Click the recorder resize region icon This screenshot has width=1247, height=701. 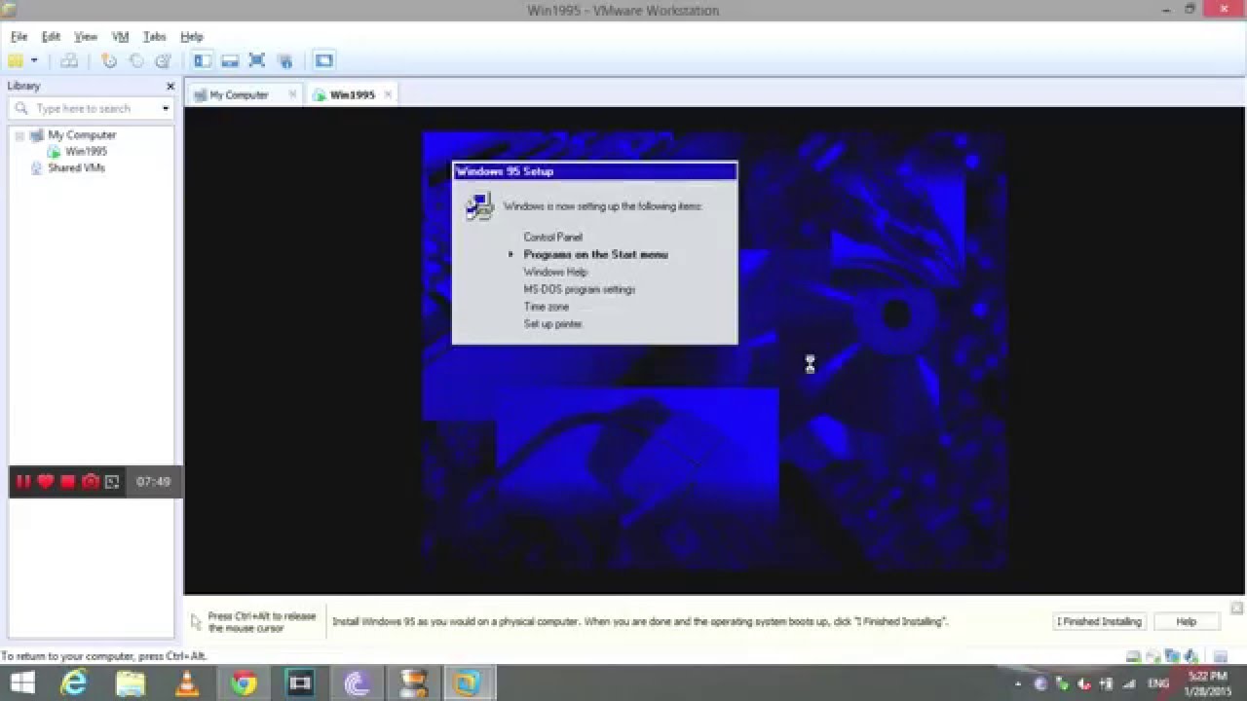click(x=112, y=481)
